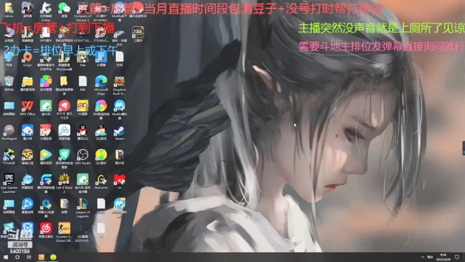Viewport: 465px width, 262px height.
Task: Open the green shield security manager icon
Action: (65, 158)
